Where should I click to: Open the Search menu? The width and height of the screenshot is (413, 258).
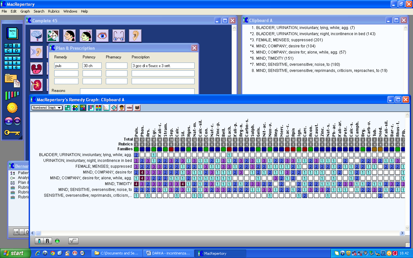[x=39, y=11]
